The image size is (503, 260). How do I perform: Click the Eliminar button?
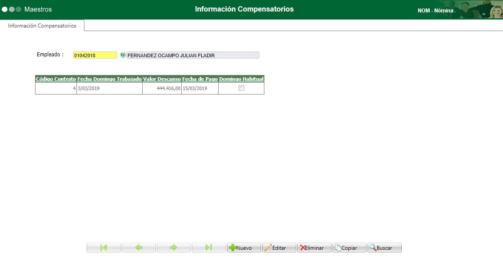(314, 248)
